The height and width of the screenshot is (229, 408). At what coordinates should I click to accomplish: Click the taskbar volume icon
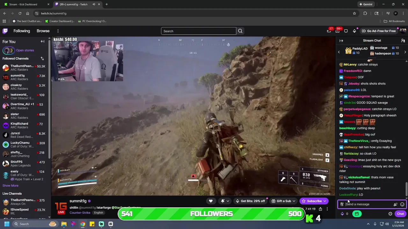(387, 224)
